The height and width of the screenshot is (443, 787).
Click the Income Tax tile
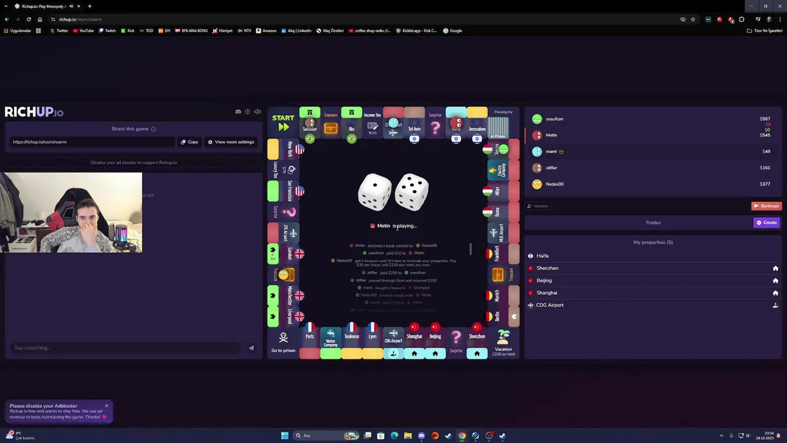[x=373, y=122]
